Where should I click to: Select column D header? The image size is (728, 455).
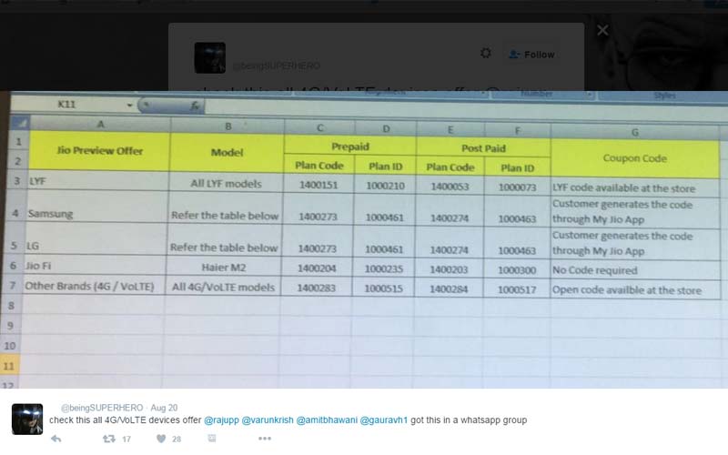pyautogui.click(x=386, y=128)
